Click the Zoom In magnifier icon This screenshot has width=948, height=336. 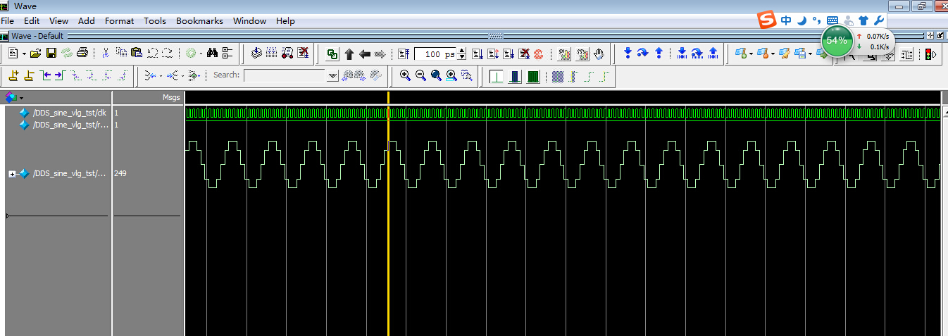[405, 75]
